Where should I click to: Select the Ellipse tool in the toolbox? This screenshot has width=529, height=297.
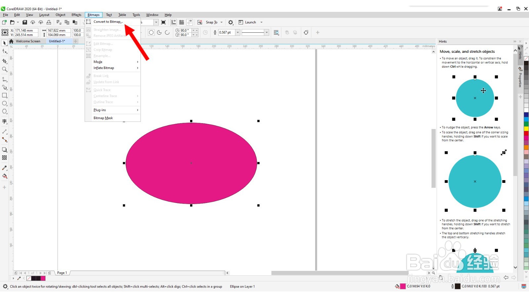pyautogui.click(x=5, y=103)
